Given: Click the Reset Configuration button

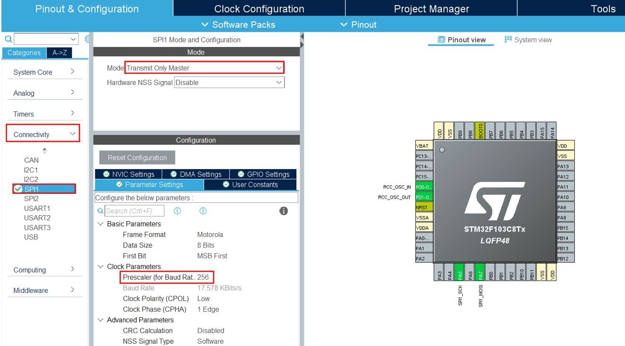Looking at the screenshot, I should pos(137,157).
